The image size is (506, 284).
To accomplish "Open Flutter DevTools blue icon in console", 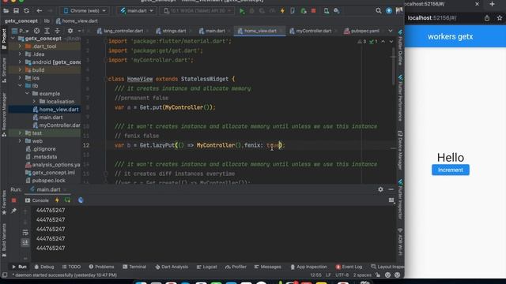I will tap(81, 200).
